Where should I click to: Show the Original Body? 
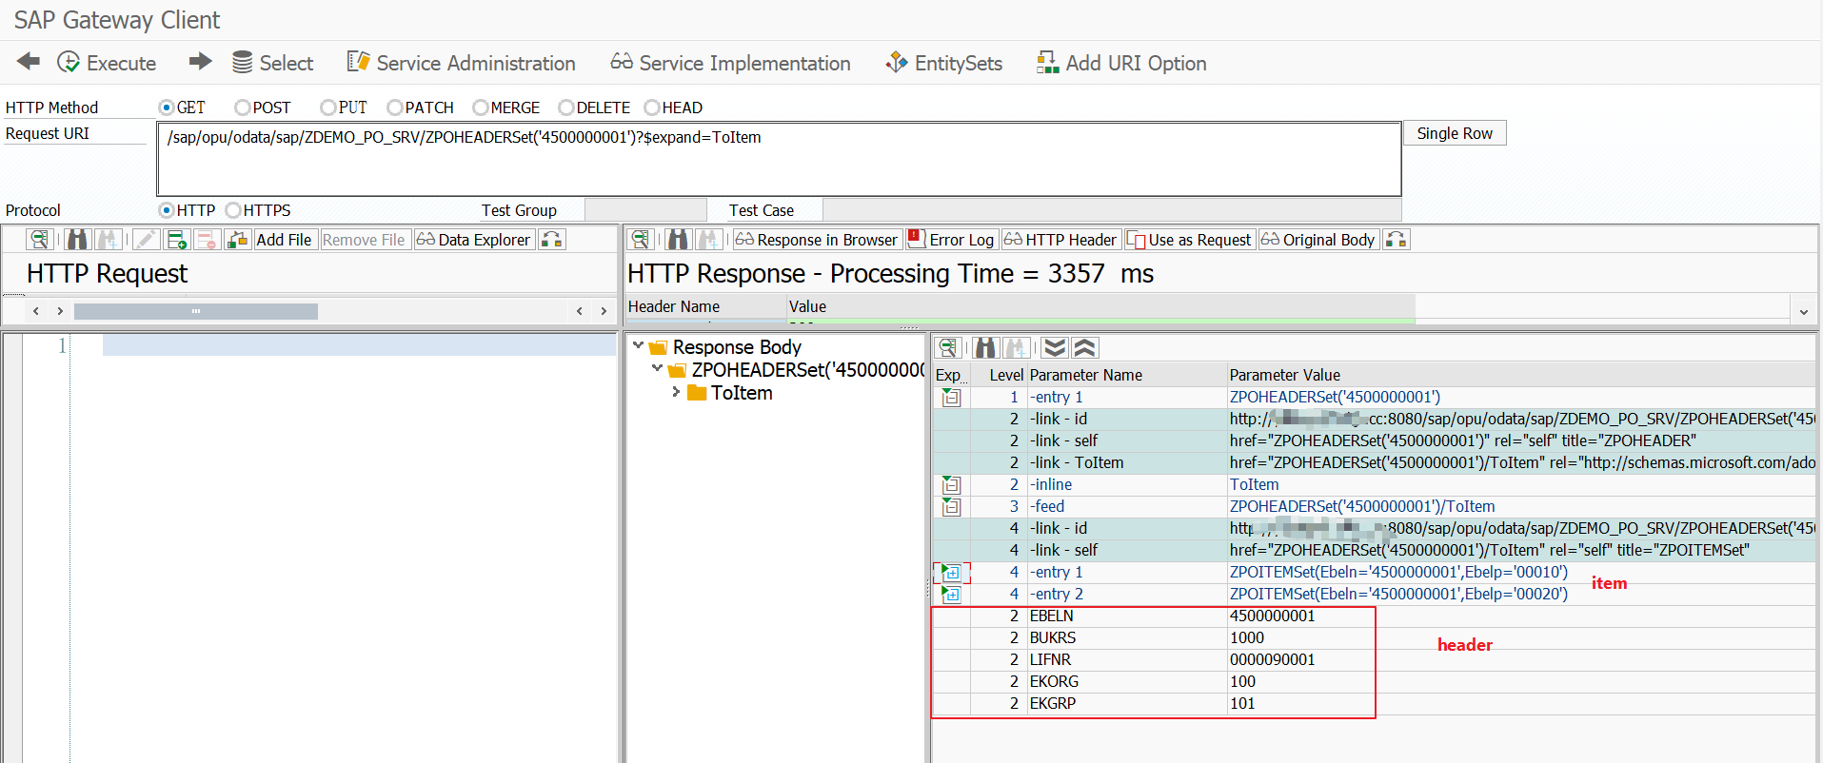click(x=1318, y=240)
